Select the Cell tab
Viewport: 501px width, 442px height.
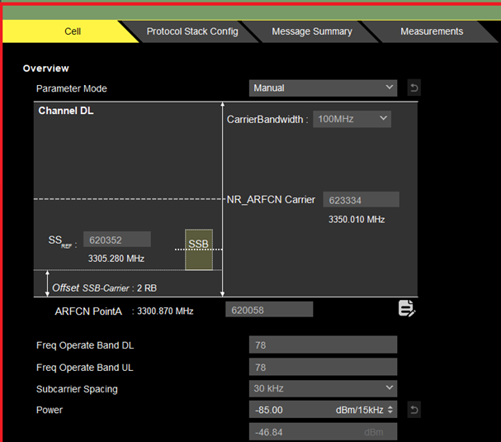coord(73,31)
